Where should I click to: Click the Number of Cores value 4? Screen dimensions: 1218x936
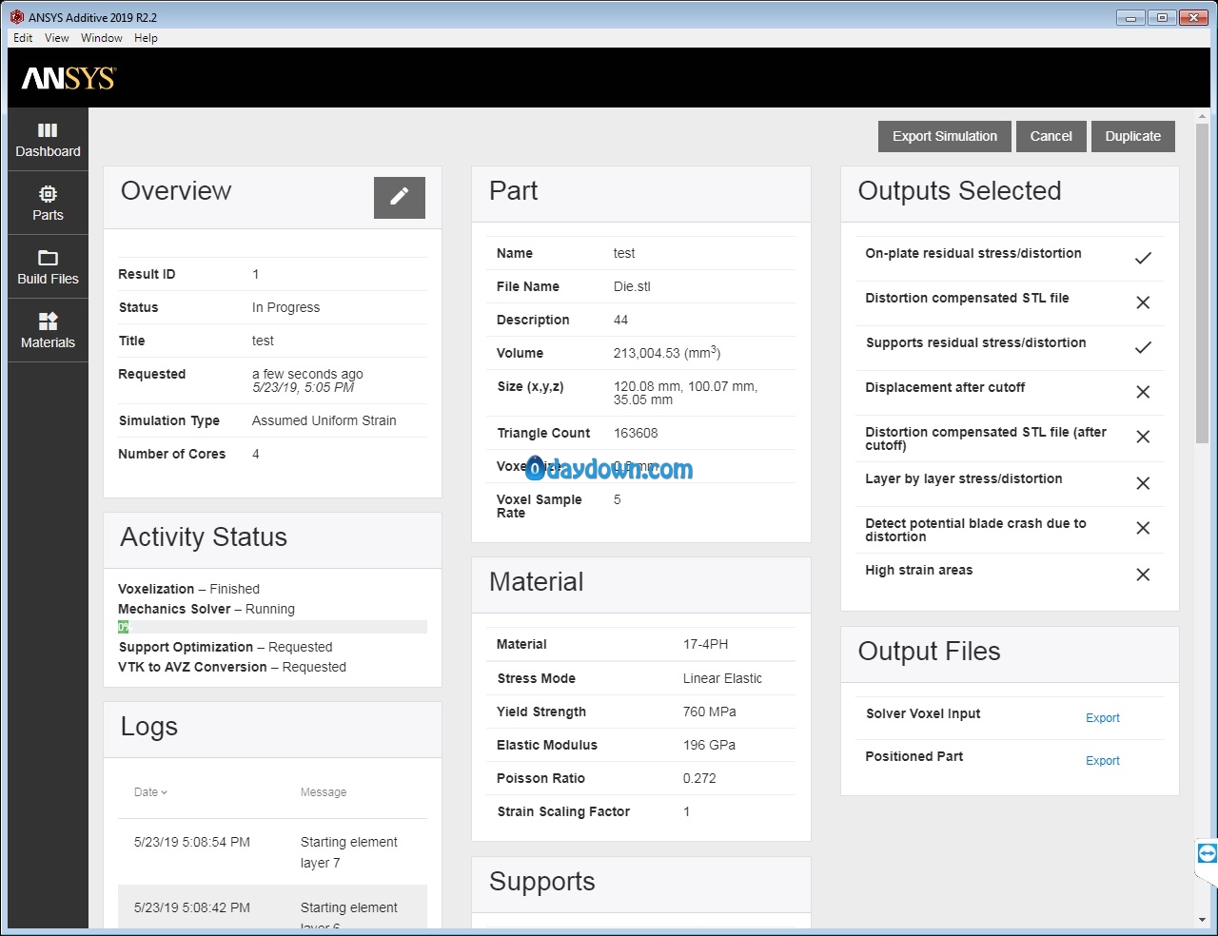click(255, 454)
